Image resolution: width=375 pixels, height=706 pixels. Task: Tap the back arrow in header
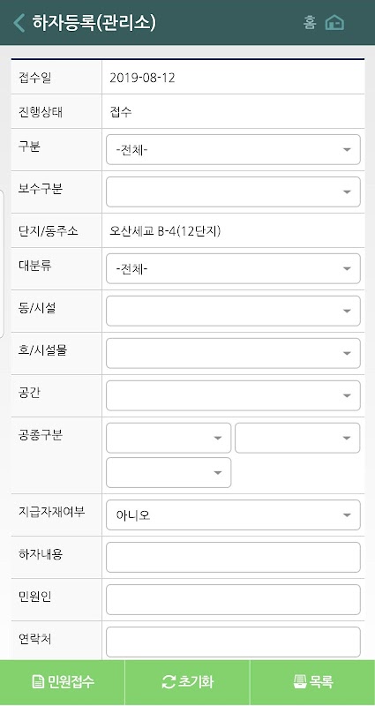point(19,23)
